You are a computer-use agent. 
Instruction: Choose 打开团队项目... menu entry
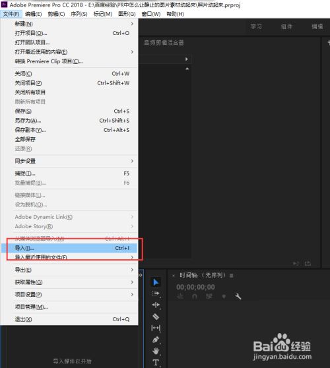[69, 42]
